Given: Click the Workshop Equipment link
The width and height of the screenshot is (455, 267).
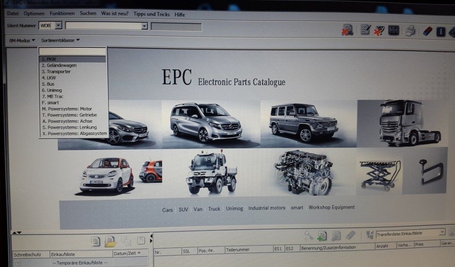Looking at the screenshot, I should (331, 207).
